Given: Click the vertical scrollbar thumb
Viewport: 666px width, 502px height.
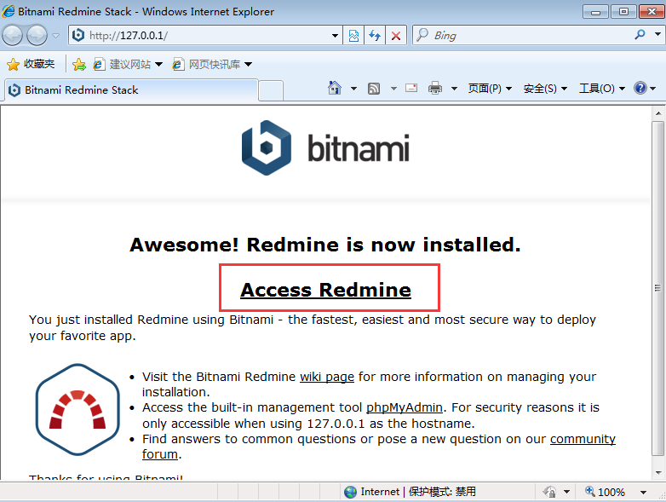Looking at the screenshot, I should coord(657,288).
